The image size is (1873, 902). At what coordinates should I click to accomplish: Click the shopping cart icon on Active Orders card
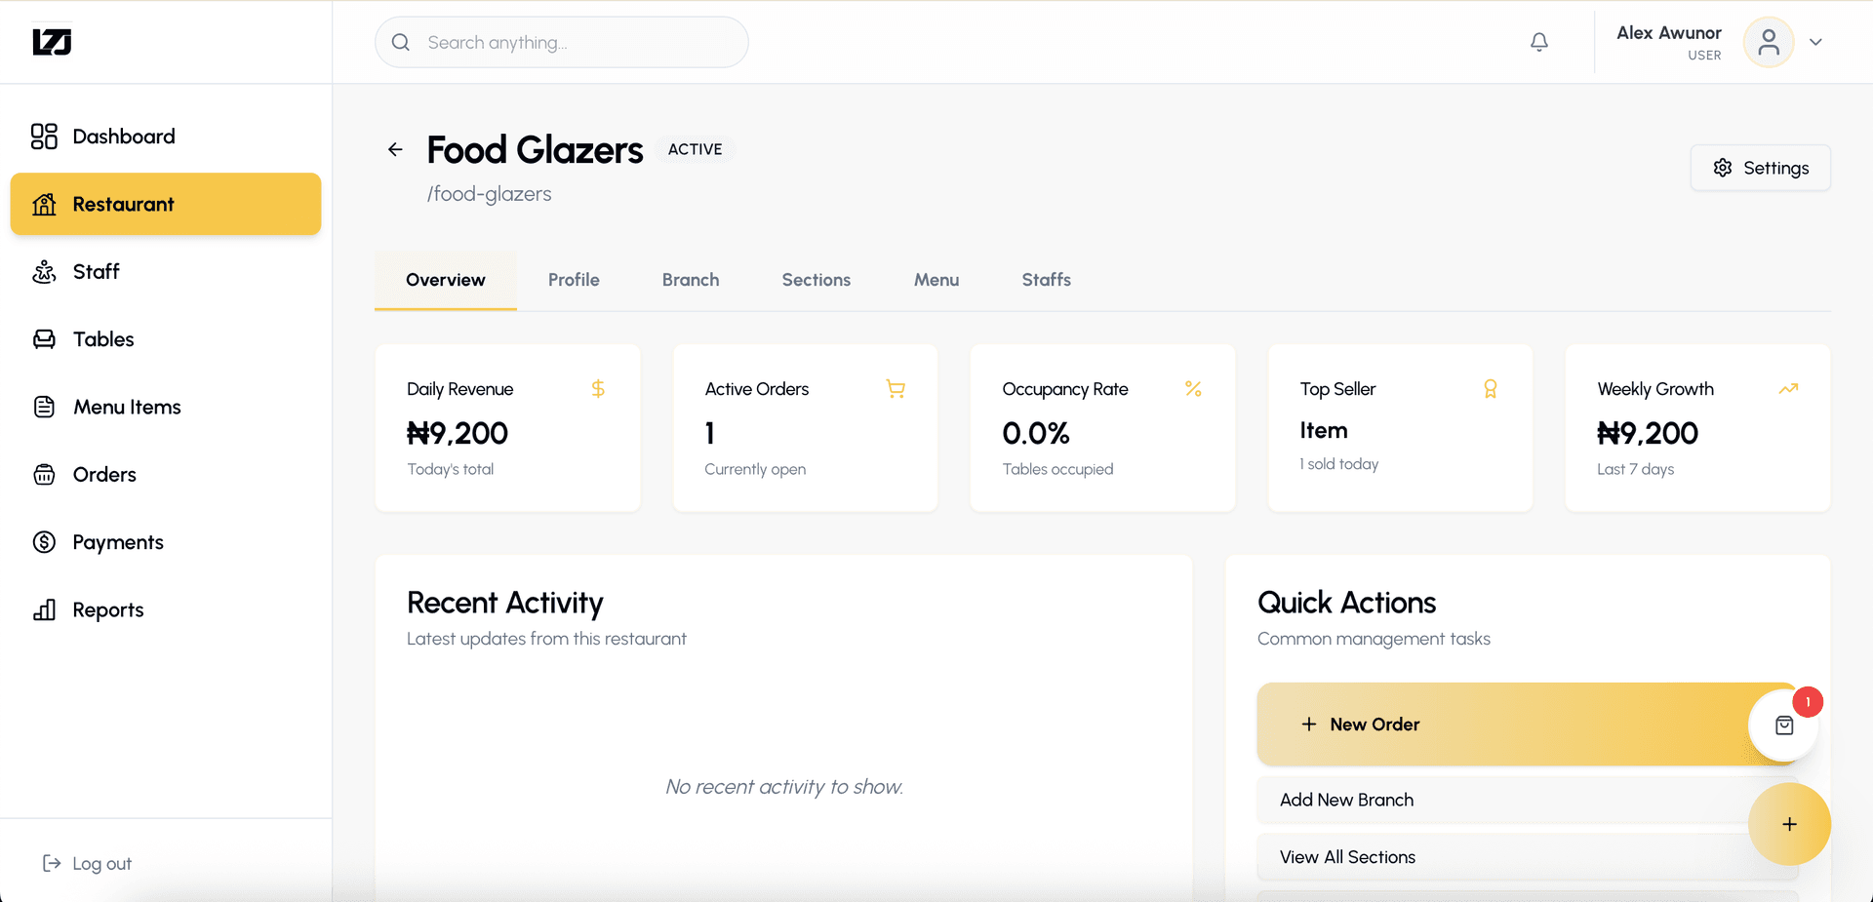pyautogui.click(x=896, y=388)
